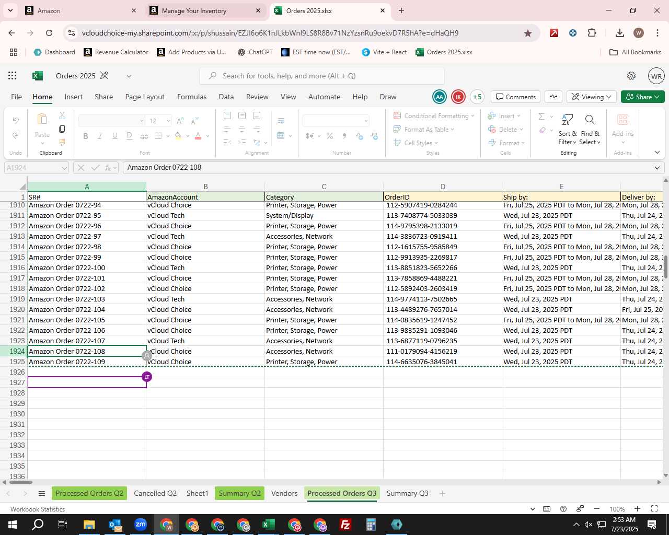Screen dimensions: 669x535
Task: Click the Workbook Statistics status text
Action: click(38, 509)
